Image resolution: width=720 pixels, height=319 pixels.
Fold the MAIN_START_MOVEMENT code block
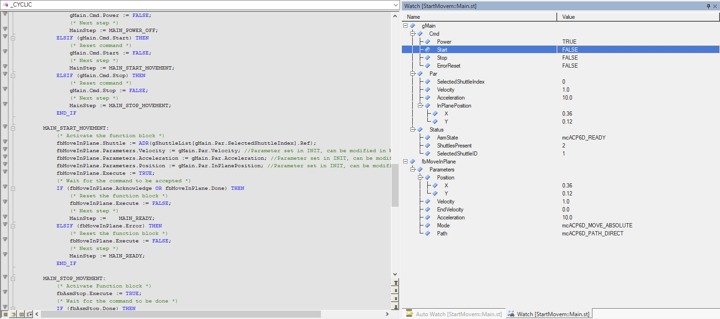[x=13, y=128]
